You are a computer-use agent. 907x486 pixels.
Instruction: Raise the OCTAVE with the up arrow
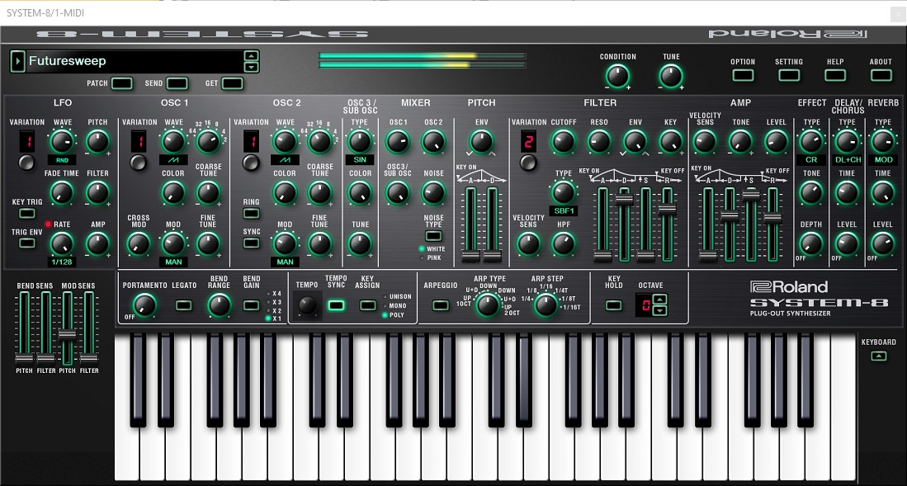(659, 300)
